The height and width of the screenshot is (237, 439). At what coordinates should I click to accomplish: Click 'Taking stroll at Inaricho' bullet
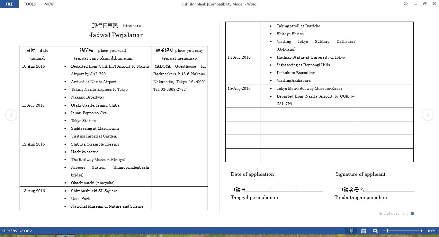pos(298,26)
